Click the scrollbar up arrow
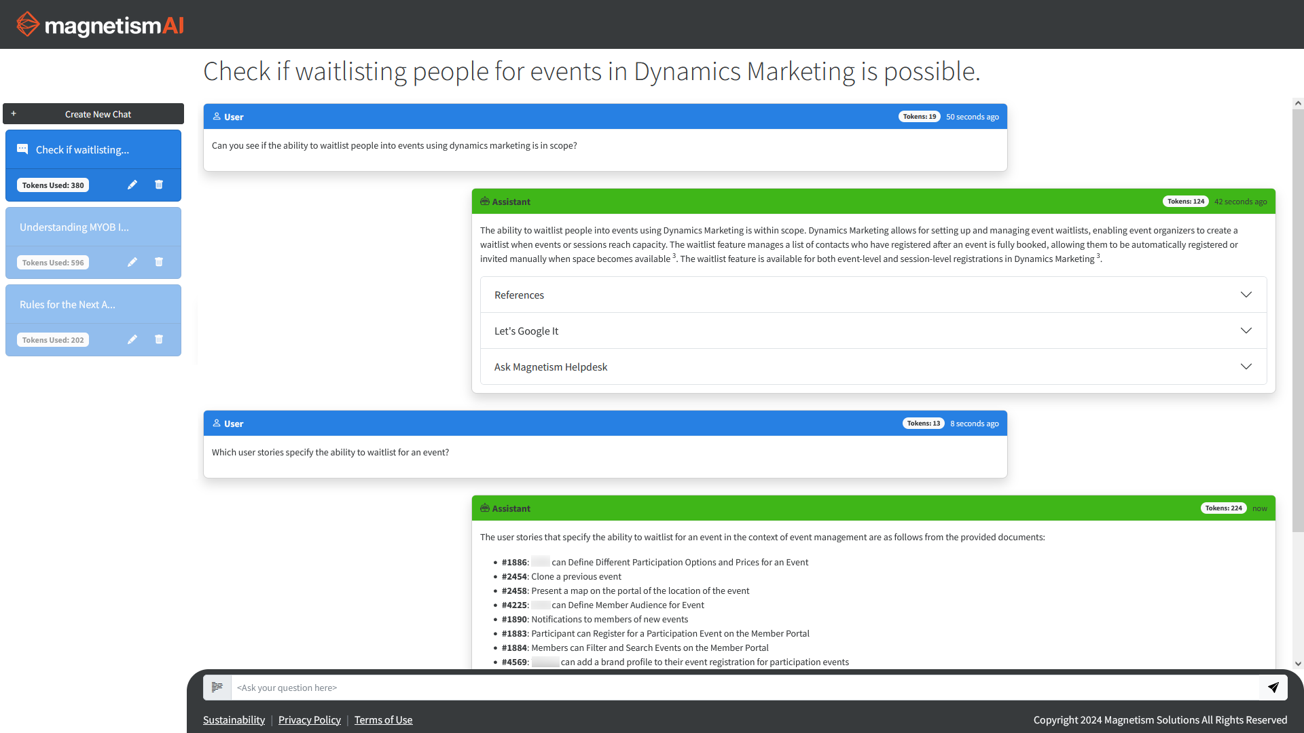This screenshot has height=733, width=1304. [1298, 103]
